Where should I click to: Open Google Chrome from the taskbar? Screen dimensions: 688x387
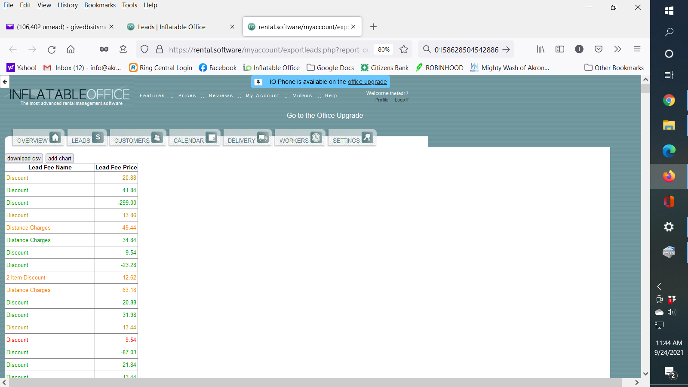click(x=669, y=101)
